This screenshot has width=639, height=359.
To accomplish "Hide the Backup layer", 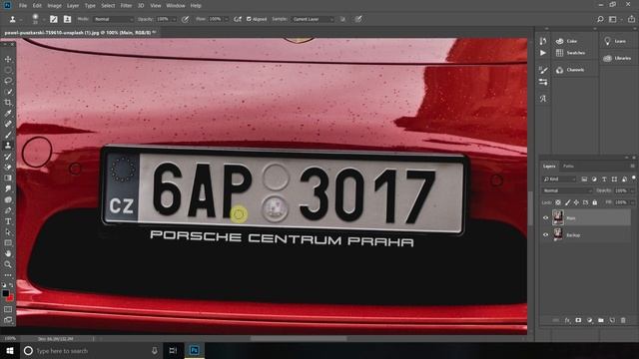I will click(x=546, y=235).
